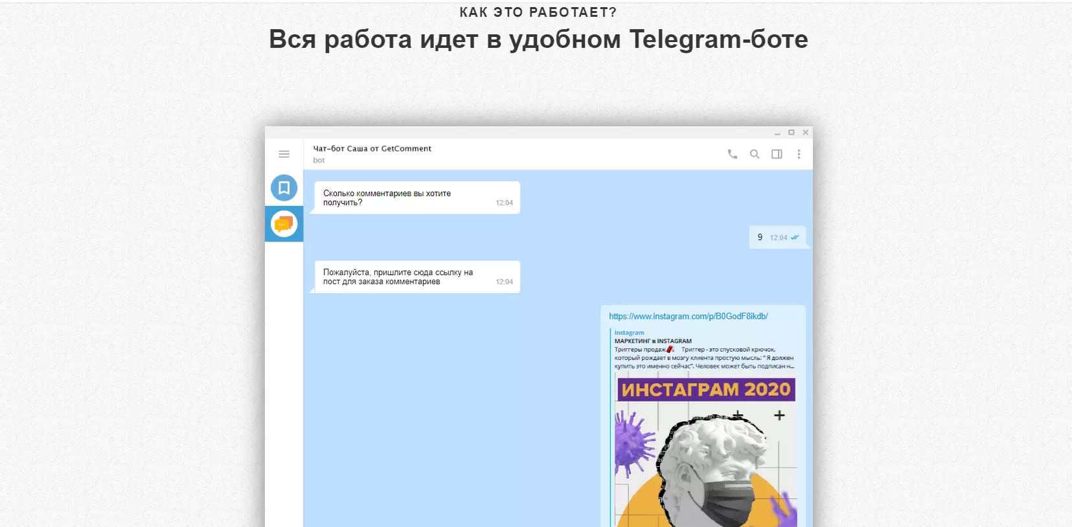
Task: Search in chat with magnifier icon
Action: click(x=755, y=154)
